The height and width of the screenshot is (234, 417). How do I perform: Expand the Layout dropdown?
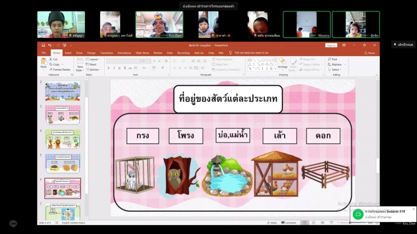pos(94,59)
